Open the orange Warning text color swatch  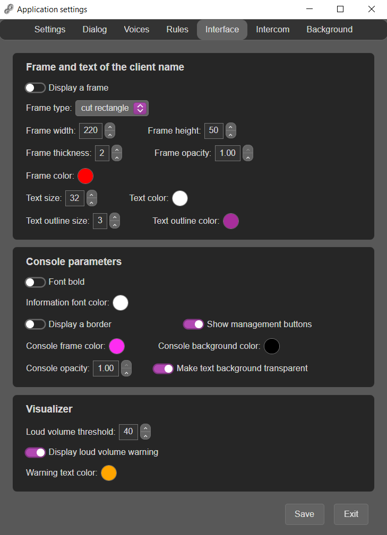point(109,473)
